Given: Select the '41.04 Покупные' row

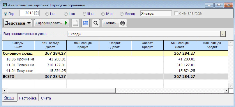Looking at the screenshot, I should pos(115,71).
